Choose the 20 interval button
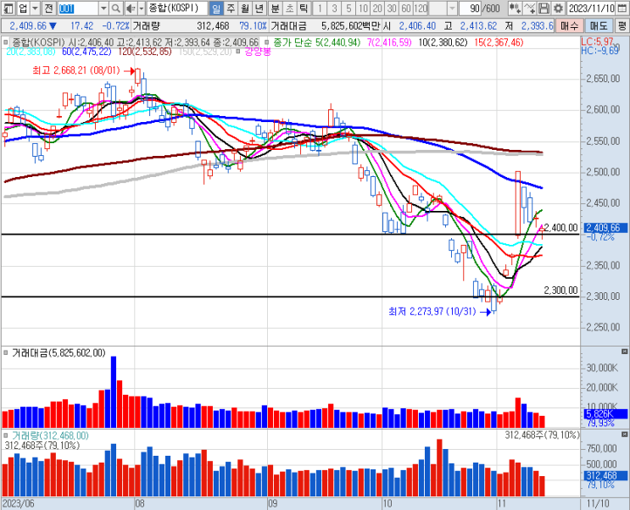This screenshot has width=630, height=510. tap(377, 8)
